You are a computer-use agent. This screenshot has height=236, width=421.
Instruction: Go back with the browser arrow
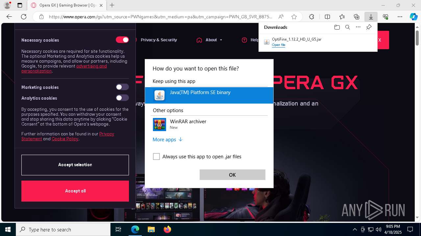coord(9,17)
